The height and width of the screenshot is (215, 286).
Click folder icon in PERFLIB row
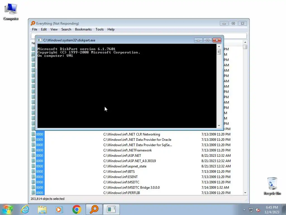pos(33,193)
